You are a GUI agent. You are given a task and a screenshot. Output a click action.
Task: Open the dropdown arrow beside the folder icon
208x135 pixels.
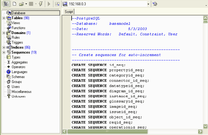coord(26,4)
